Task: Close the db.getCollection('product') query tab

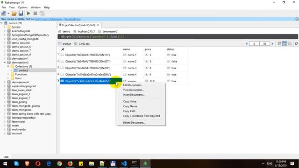Action: pos(98,25)
